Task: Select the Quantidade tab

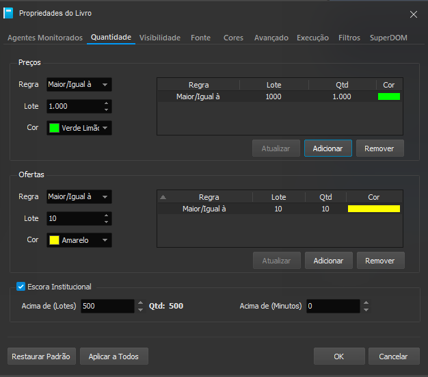Action: point(111,38)
